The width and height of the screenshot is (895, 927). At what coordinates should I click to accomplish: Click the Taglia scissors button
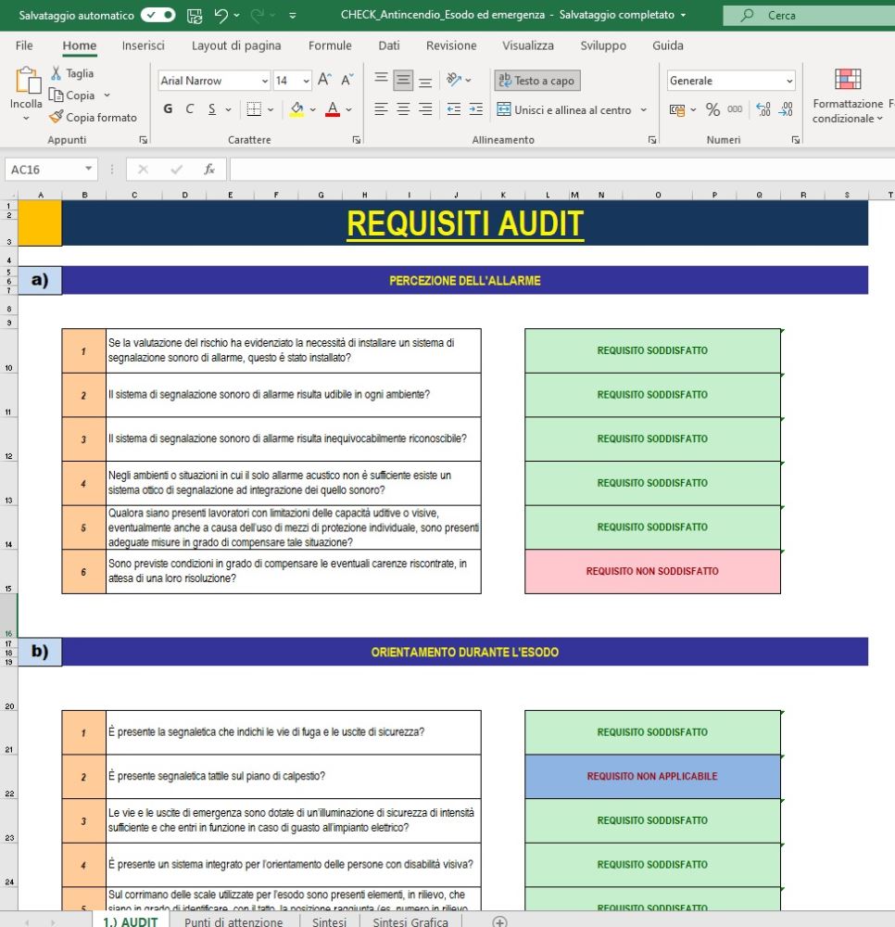point(72,73)
